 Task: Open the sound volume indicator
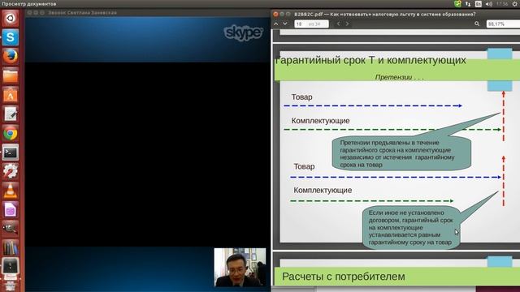pyautogui.click(x=489, y=4)
